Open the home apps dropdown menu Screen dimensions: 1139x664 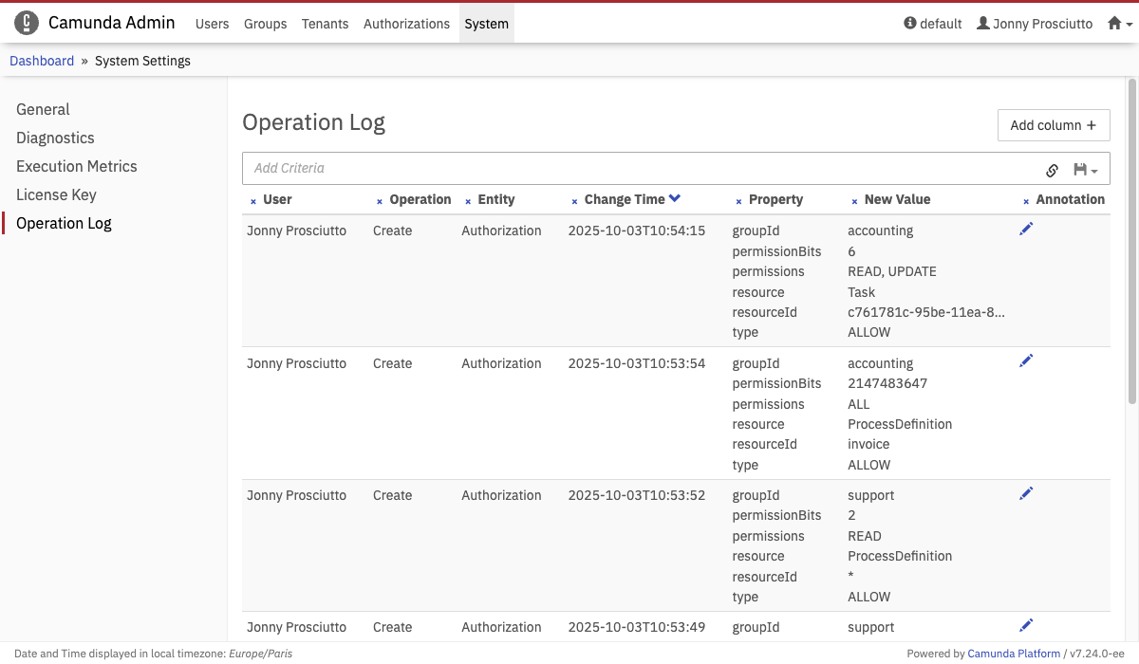(x=1120, y=24)
